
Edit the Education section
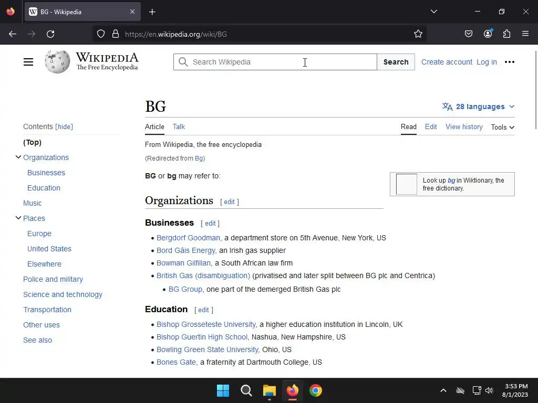point(203,310)
